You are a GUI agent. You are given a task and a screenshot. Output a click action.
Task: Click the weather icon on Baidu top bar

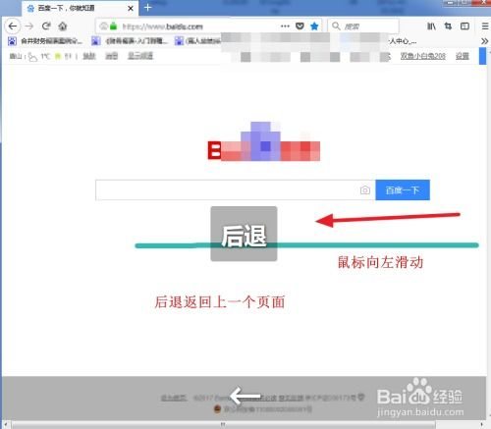[x=32, y=57]
